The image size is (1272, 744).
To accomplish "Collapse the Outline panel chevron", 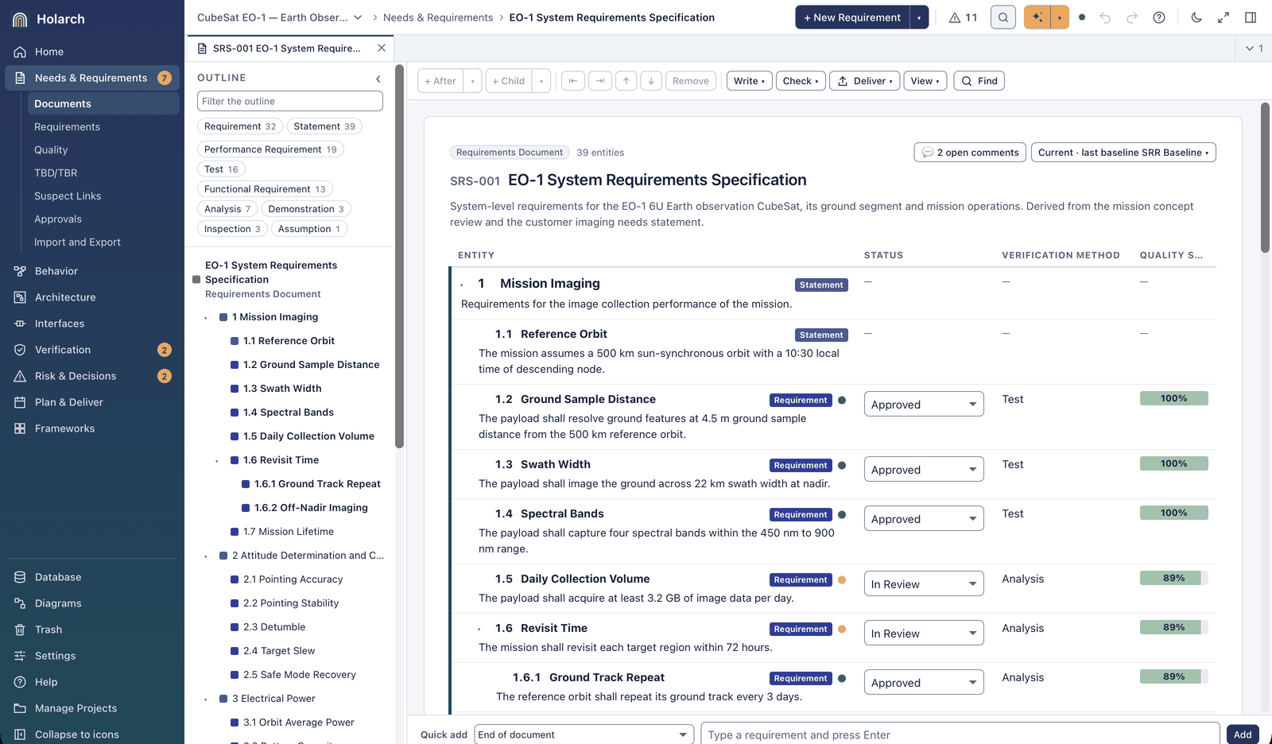I will click(x=378, y=79).
